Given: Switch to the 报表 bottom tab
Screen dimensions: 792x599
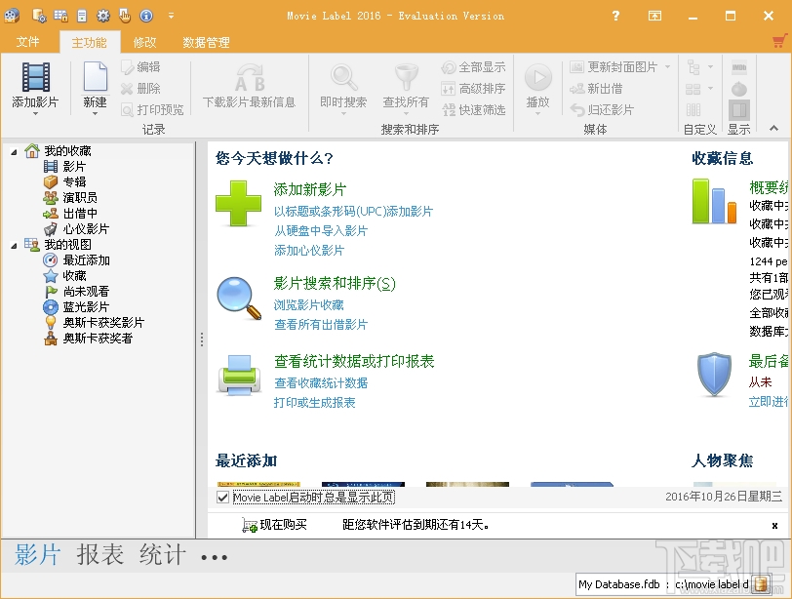Looking at the screenshot, I should click(x=100, y=554).
